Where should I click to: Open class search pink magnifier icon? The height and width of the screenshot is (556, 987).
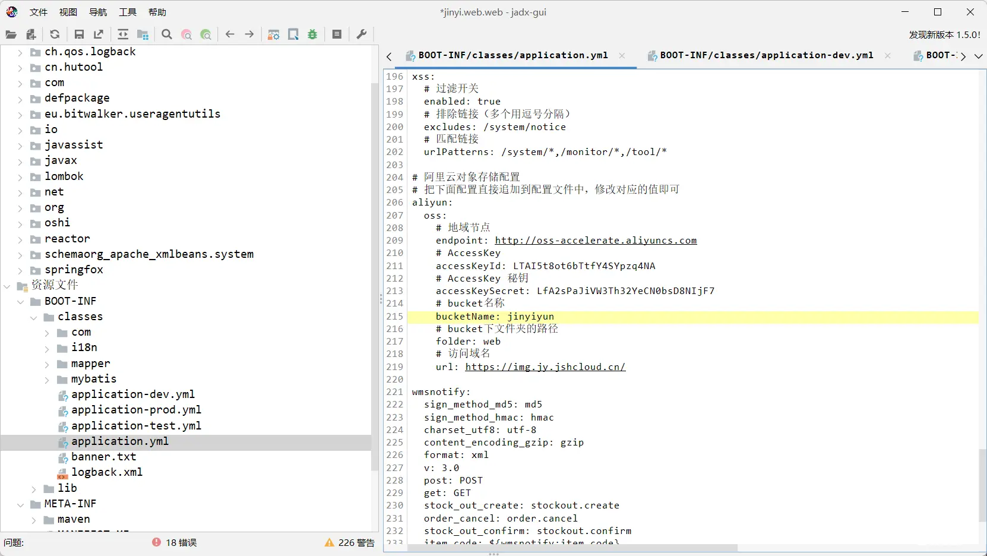(x=186, y=34)
